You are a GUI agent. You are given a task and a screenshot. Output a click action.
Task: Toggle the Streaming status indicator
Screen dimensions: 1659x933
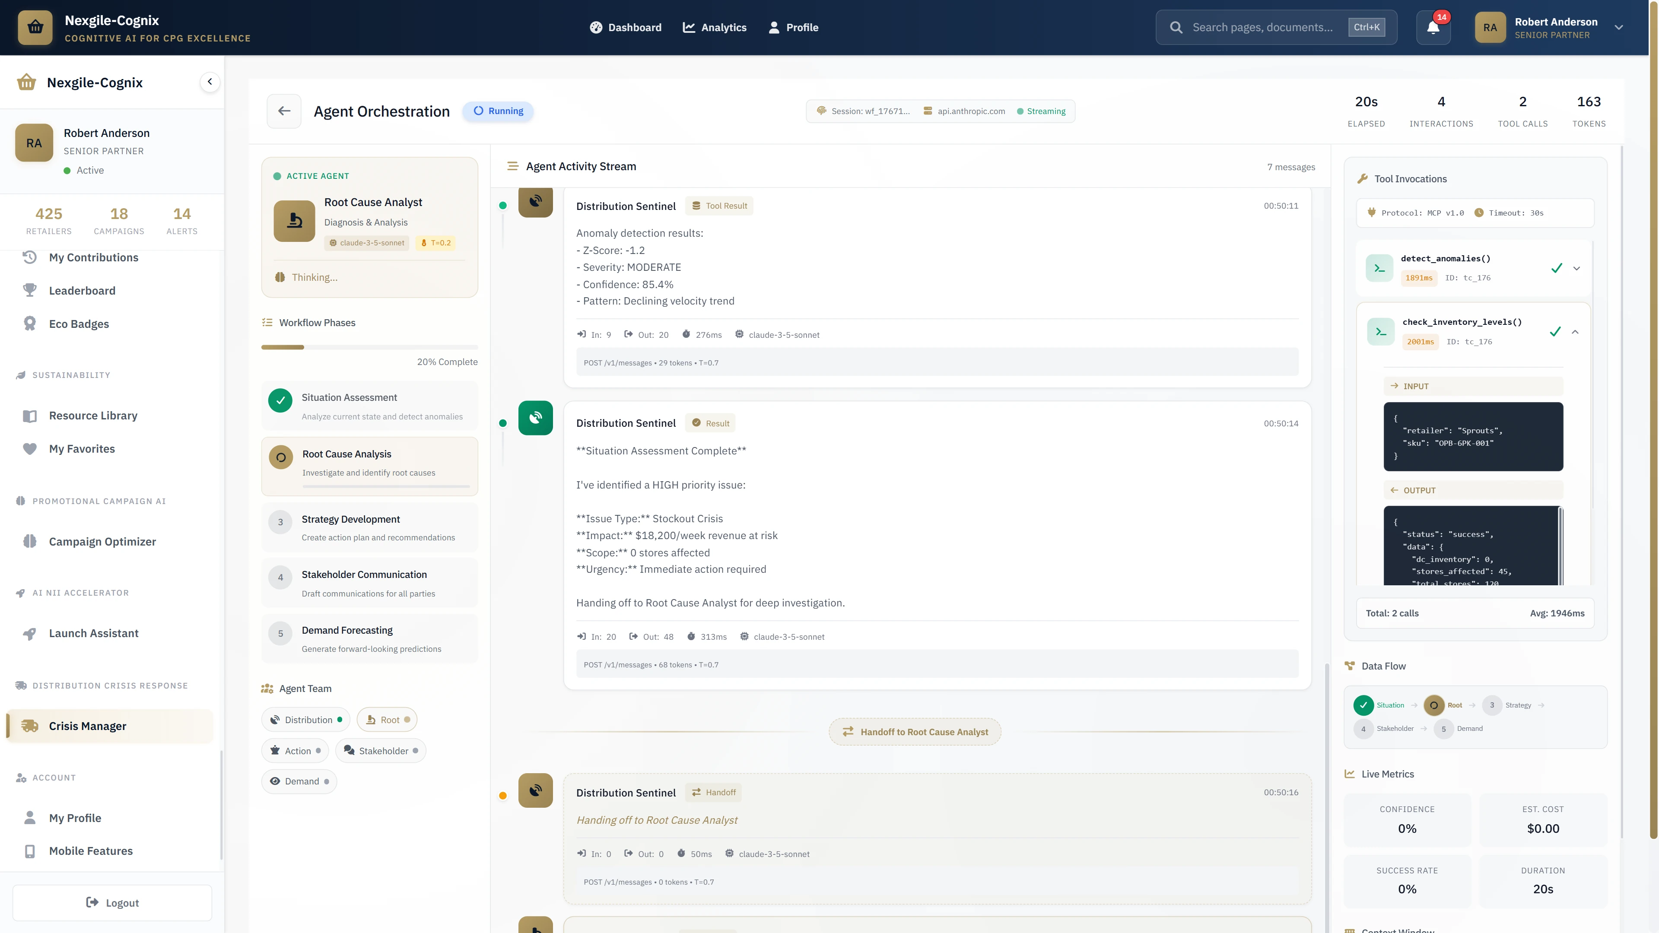1041,111
